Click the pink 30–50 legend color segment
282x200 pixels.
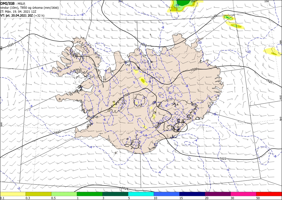click(x=244, y=194)
